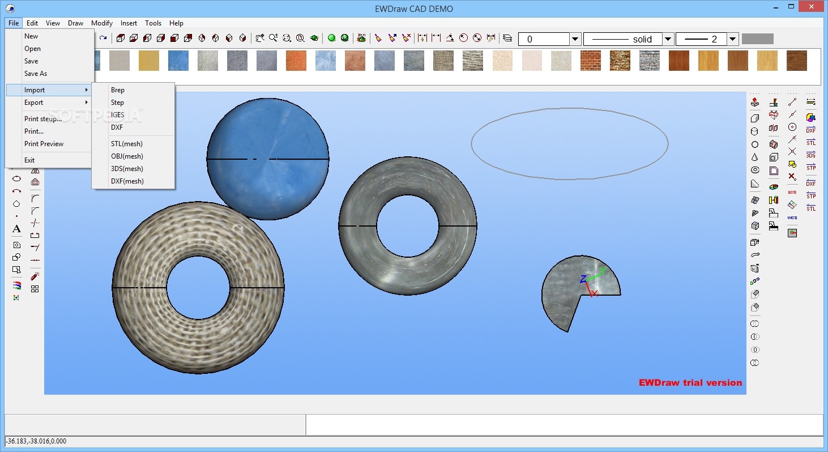Open the Help menu

176,23
